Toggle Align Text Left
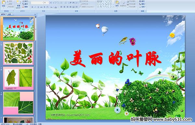Viewport: 195px width, 125px height. (x=61, y=7)
